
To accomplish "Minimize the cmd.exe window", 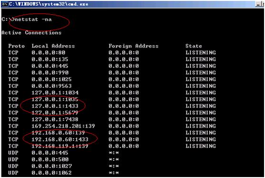I will pos(258,4).
